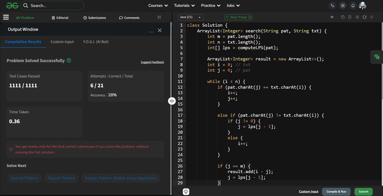Toggle the light/dark theme sun icon
The image size is (383, 196).
pos(343,6)
